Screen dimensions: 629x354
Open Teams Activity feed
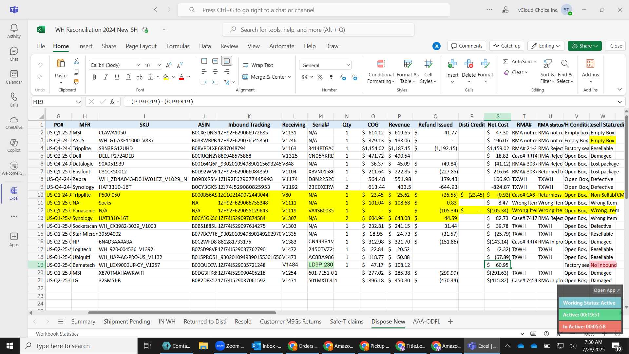[x=14, y=31]
